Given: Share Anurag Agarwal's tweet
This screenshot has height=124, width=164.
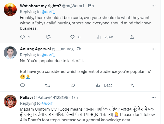Looking at the screenshot, I should click(x=132, y=85).
